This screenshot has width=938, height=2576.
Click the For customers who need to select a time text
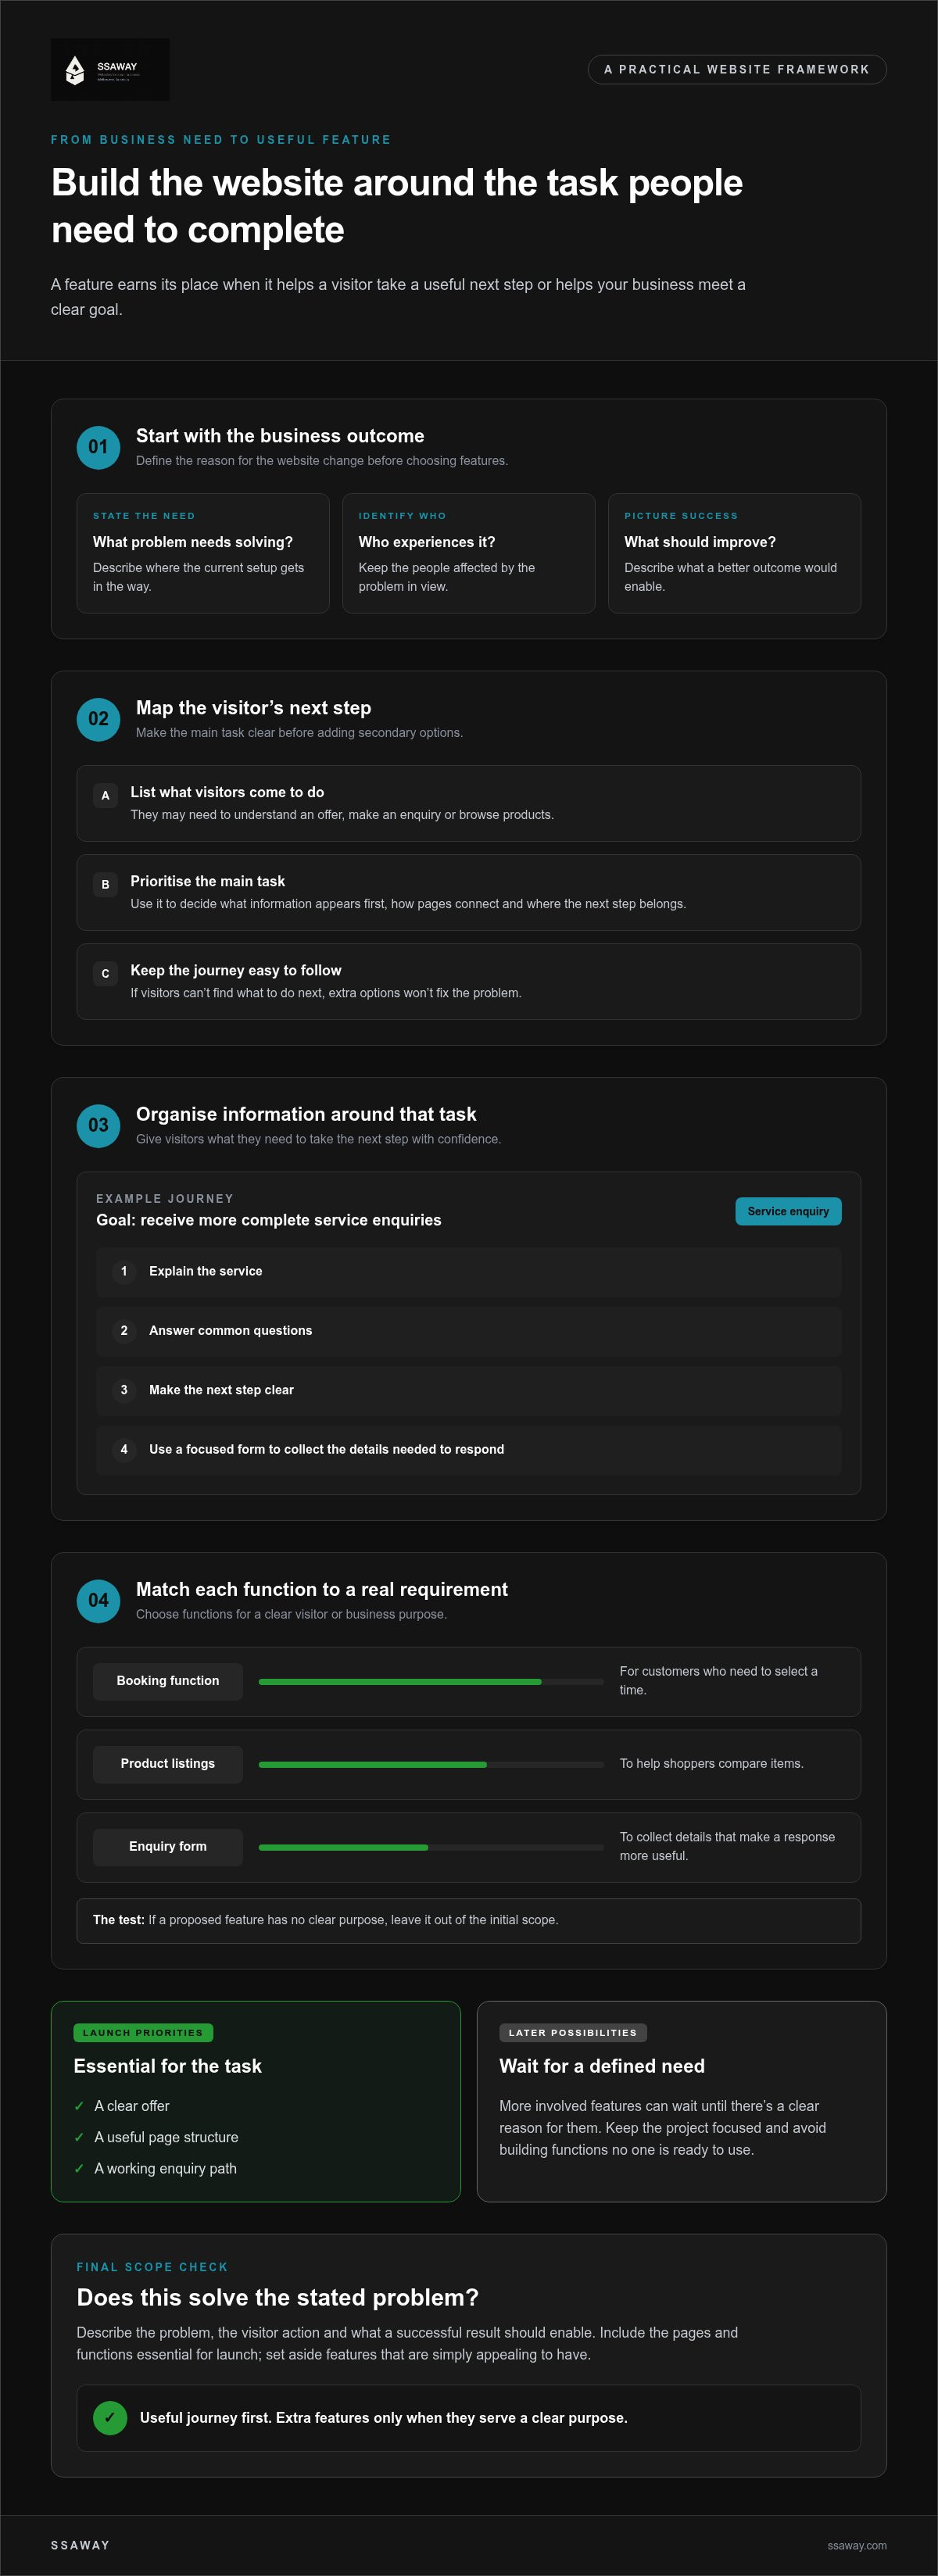(x=719, y=1681)
